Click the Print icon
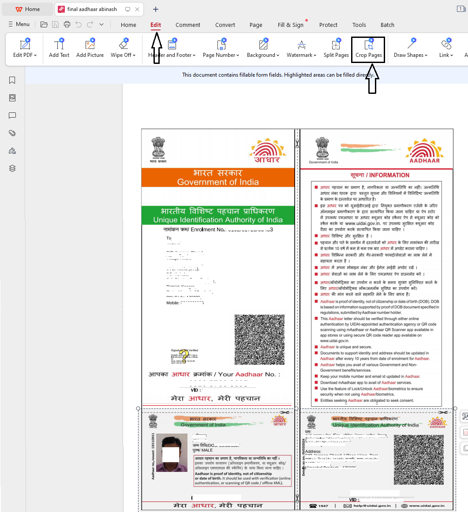The height and width of the screenshot is (512, 468). click(67, 25)
